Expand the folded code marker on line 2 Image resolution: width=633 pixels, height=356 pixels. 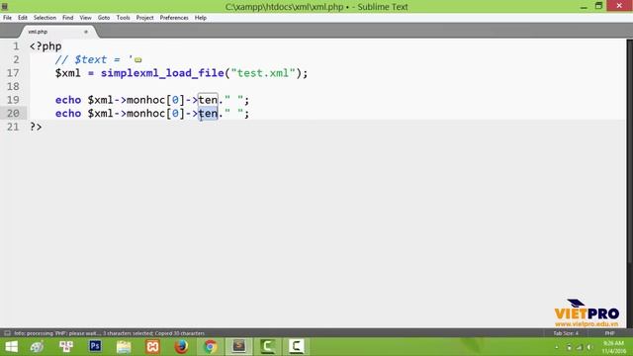pyautogui.click(x=138, y=59)
